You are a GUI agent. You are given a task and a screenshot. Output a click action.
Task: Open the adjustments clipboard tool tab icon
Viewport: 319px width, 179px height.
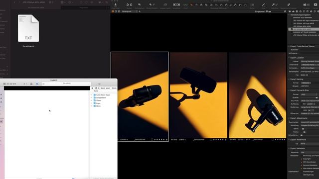click(297, 11)
